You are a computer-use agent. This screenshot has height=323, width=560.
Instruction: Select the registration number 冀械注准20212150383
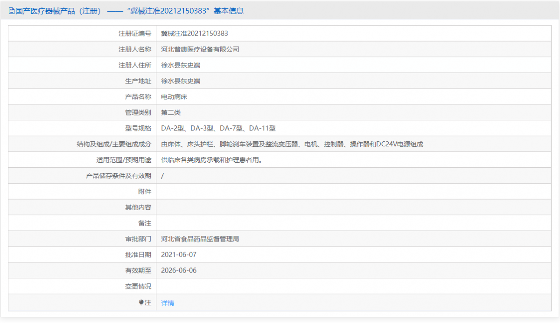(195, 34)
